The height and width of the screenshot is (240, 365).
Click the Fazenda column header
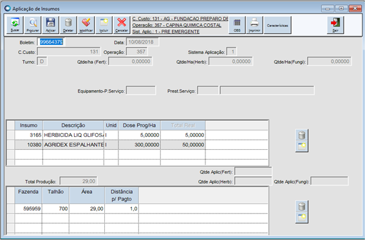28,195
